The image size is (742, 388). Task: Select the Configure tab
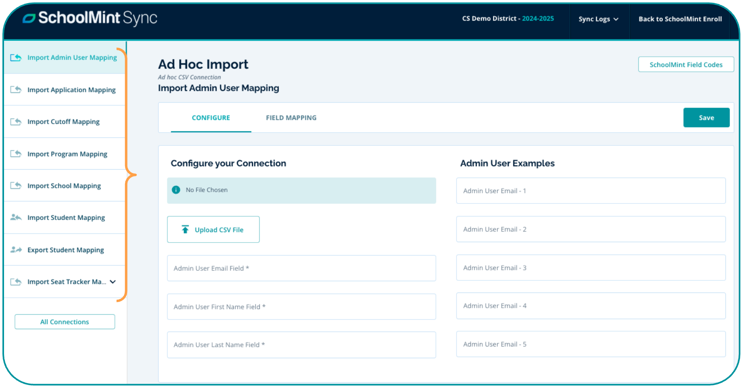(x=211, y=118)
